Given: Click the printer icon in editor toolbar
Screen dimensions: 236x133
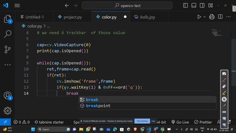Looking at the screenshot, I should point(212,17).
